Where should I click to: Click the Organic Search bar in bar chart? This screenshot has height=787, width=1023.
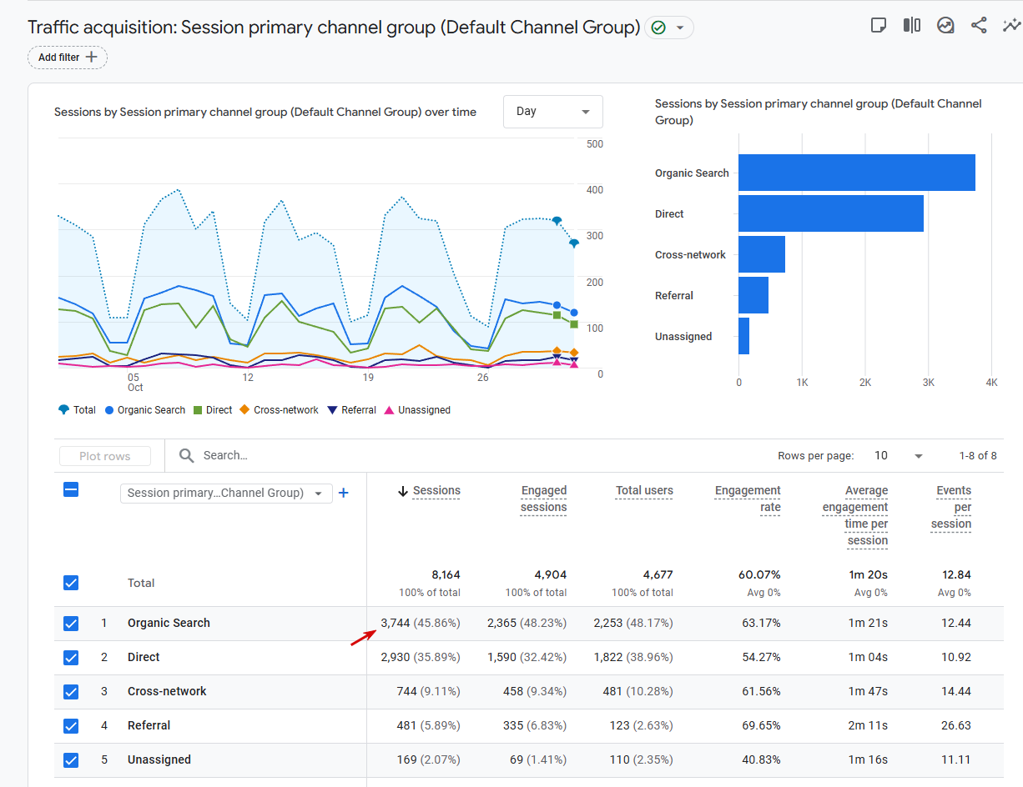pos(856,173)
